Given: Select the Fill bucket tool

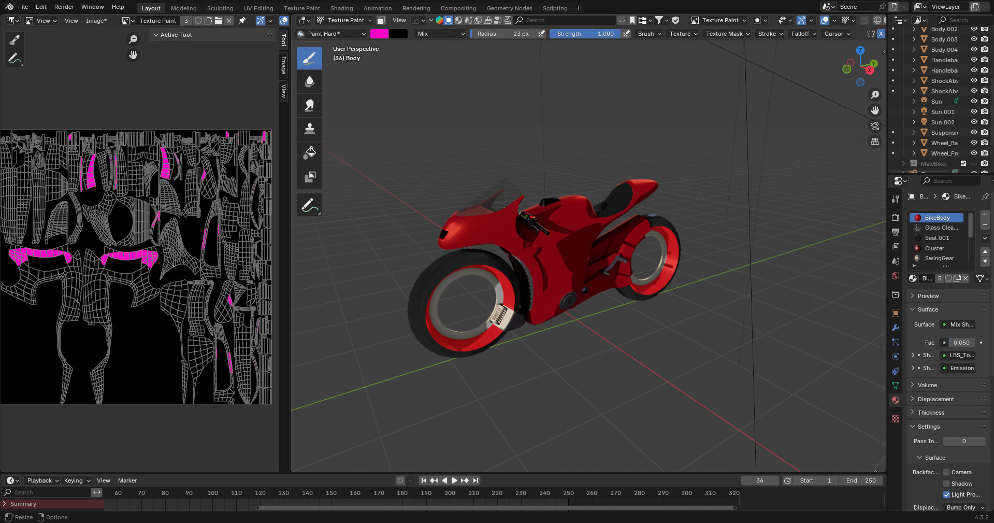Looking at the screenshot, I should pos(309,153).
